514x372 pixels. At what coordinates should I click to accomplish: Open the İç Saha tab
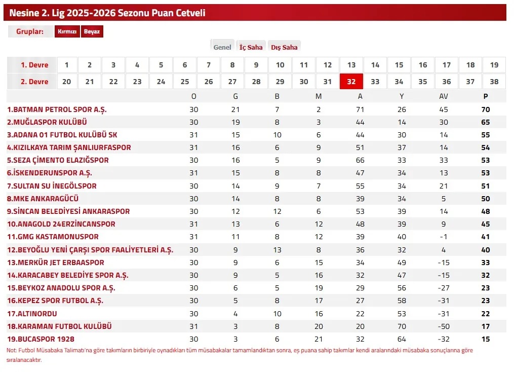coord(251,47)
